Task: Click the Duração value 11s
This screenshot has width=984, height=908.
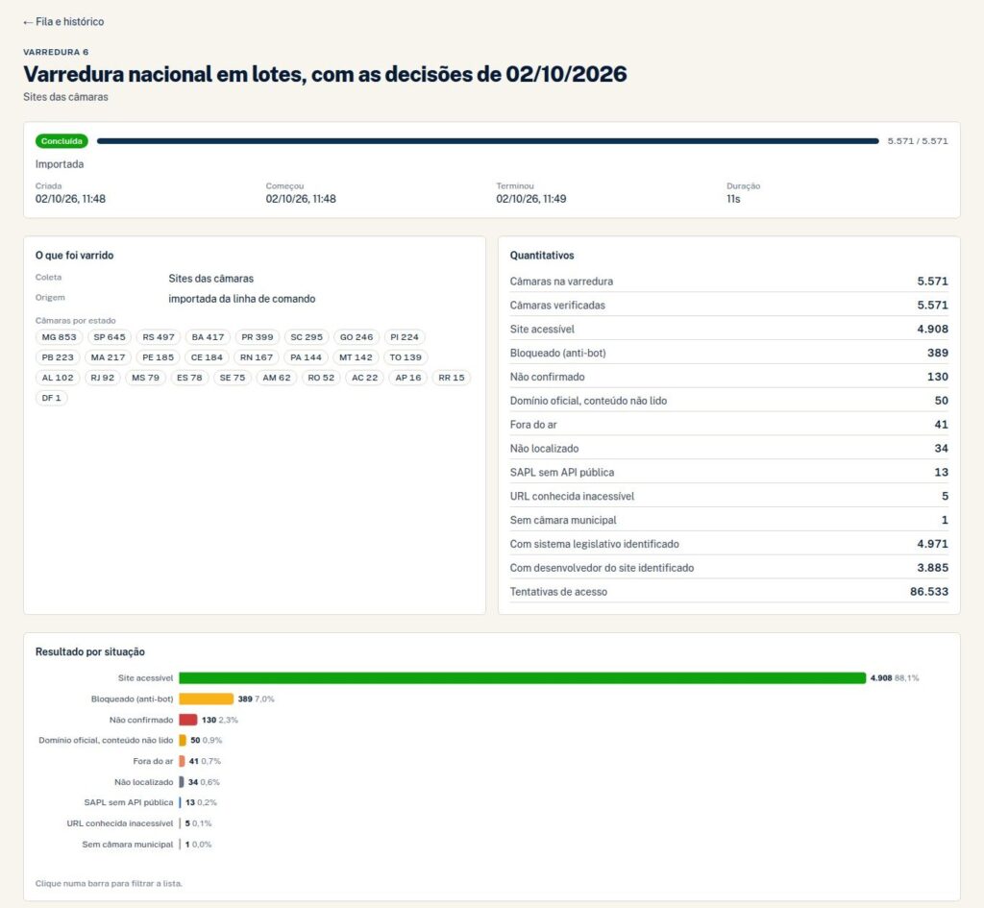Action: (733, 199)
